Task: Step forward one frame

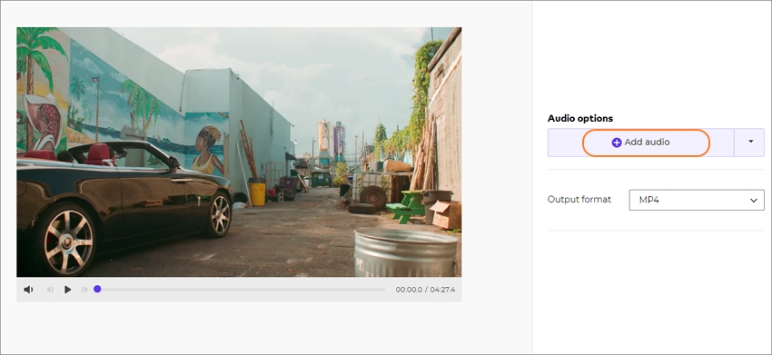Action: pyautogui.click(x=84, y=290)
